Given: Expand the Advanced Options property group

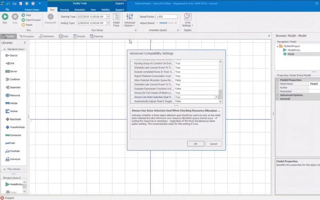Looking at the screenshot, I should 277,95.
